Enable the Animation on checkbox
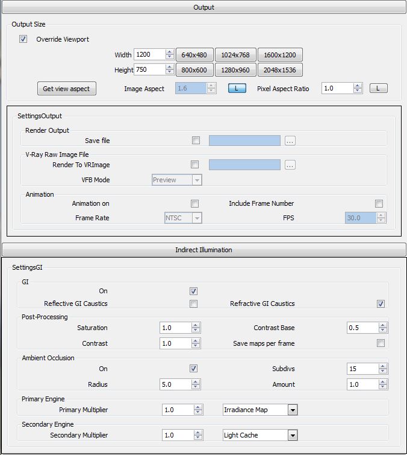407x455 pixels. (x=195, y=203)
